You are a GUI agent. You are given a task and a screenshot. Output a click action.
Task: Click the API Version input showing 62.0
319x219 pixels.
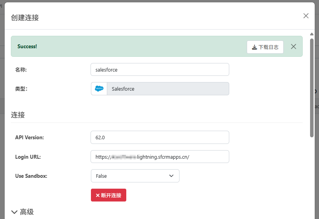[x=160, y=137]
